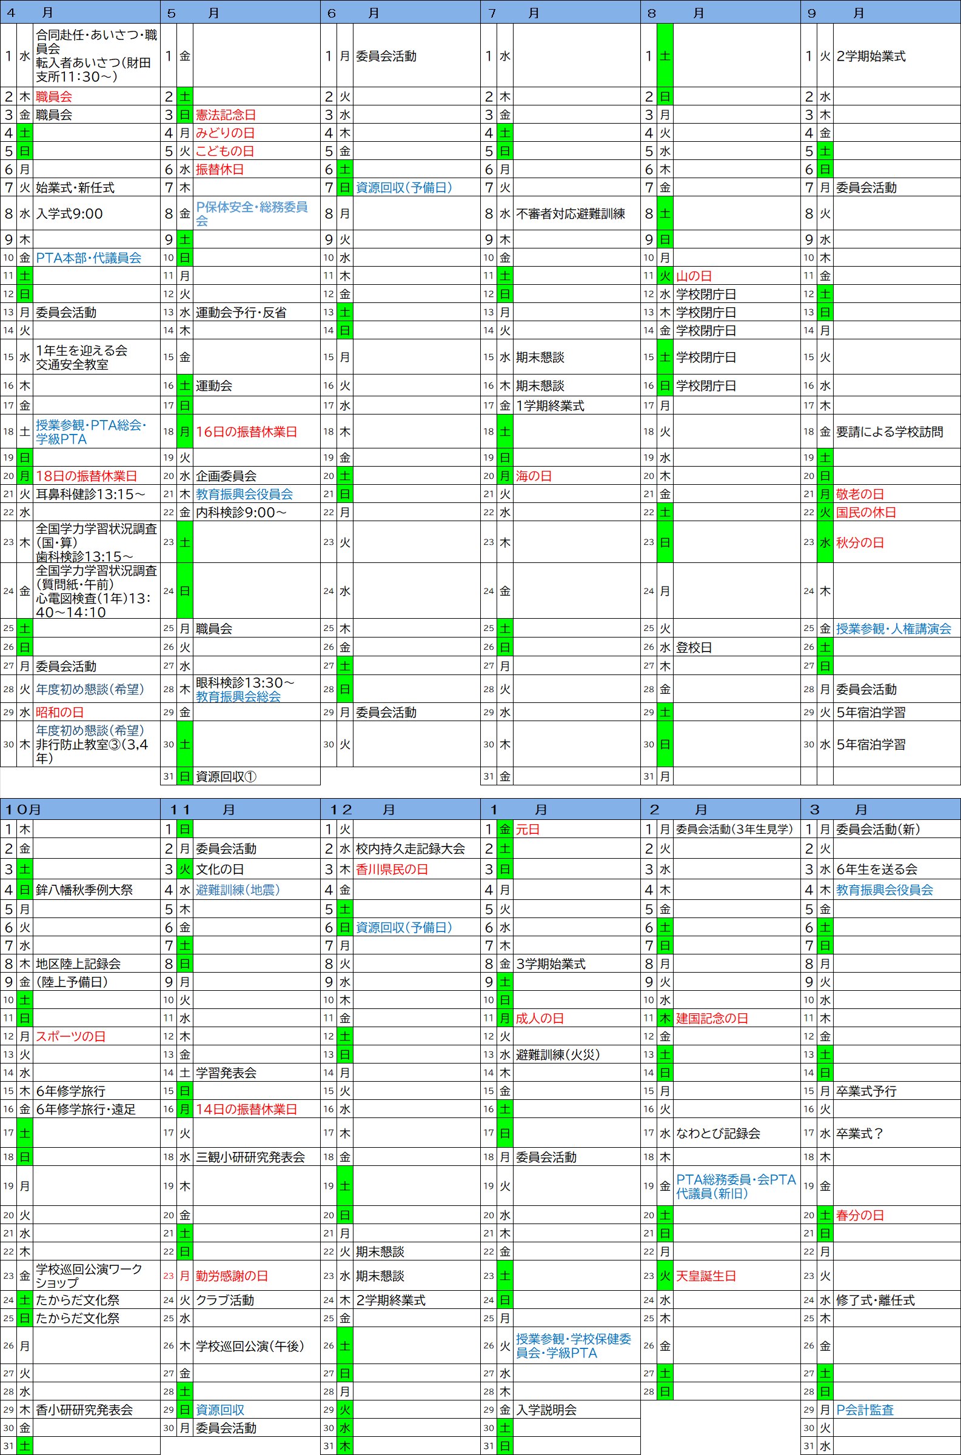Click the 建国記念の日 holiday
The image size is (961, 1455).
click(712, 1018)
